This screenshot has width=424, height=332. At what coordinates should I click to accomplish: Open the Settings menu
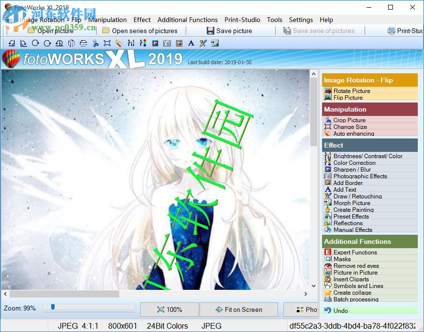[x=301, y=20]
